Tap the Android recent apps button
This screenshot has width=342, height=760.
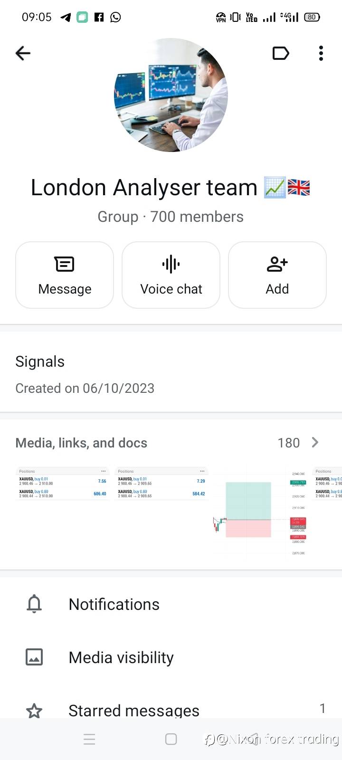coord(89,739)
